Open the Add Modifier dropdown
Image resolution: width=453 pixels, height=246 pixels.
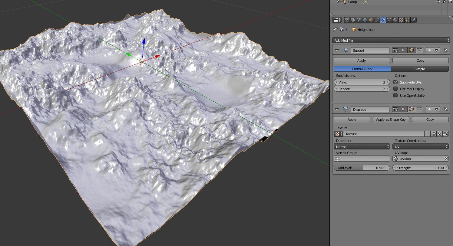pos(391,40)
